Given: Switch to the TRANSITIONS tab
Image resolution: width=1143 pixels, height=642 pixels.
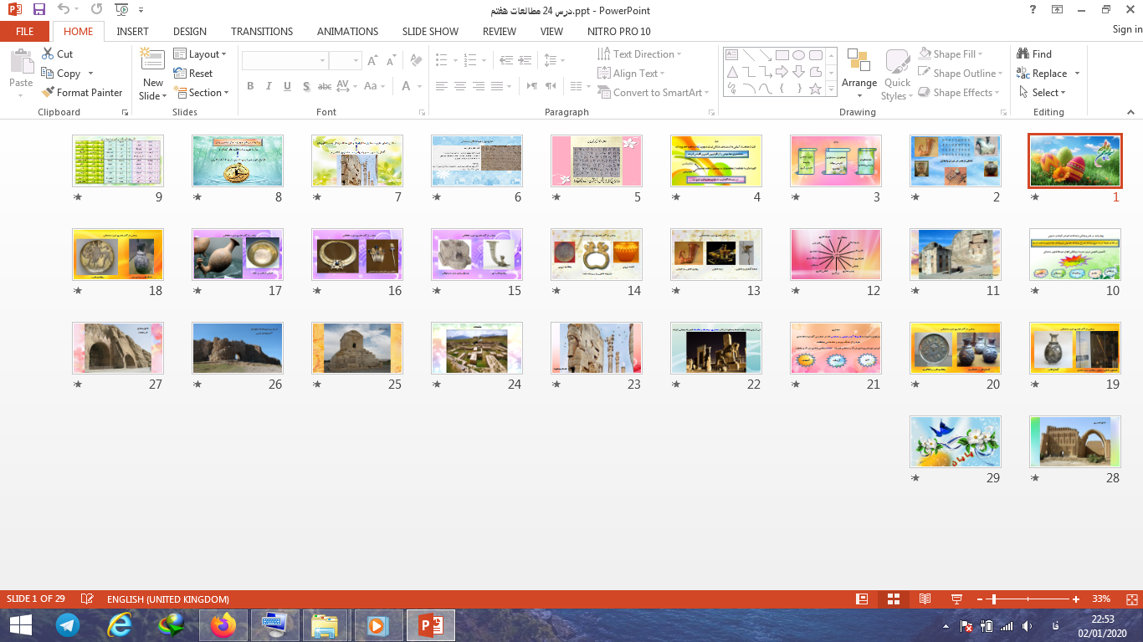Looking at the screenshot, I should click(x=262, y=32).
